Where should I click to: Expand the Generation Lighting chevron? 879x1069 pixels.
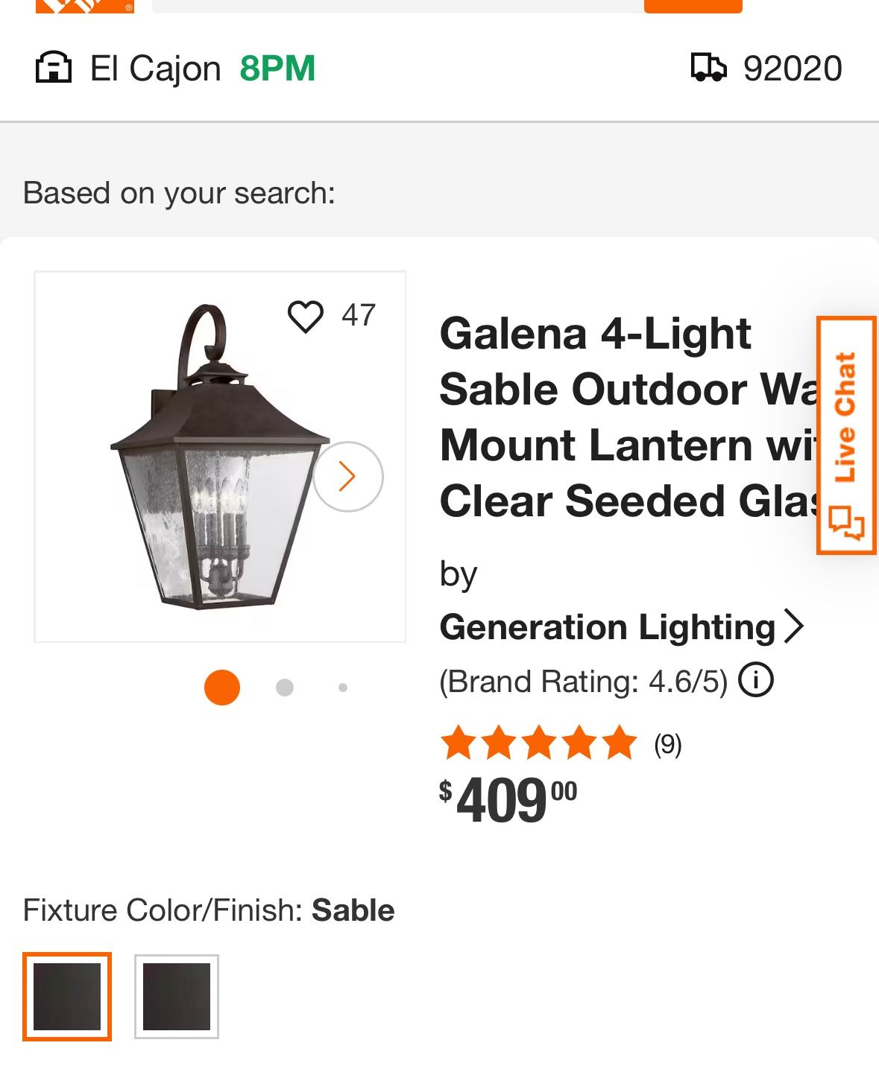tap(795, 627)
